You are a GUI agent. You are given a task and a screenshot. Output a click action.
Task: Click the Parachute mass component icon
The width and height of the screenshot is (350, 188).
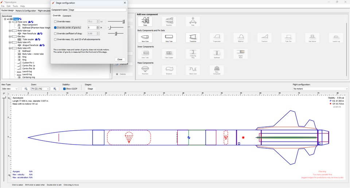click(145, 70)
